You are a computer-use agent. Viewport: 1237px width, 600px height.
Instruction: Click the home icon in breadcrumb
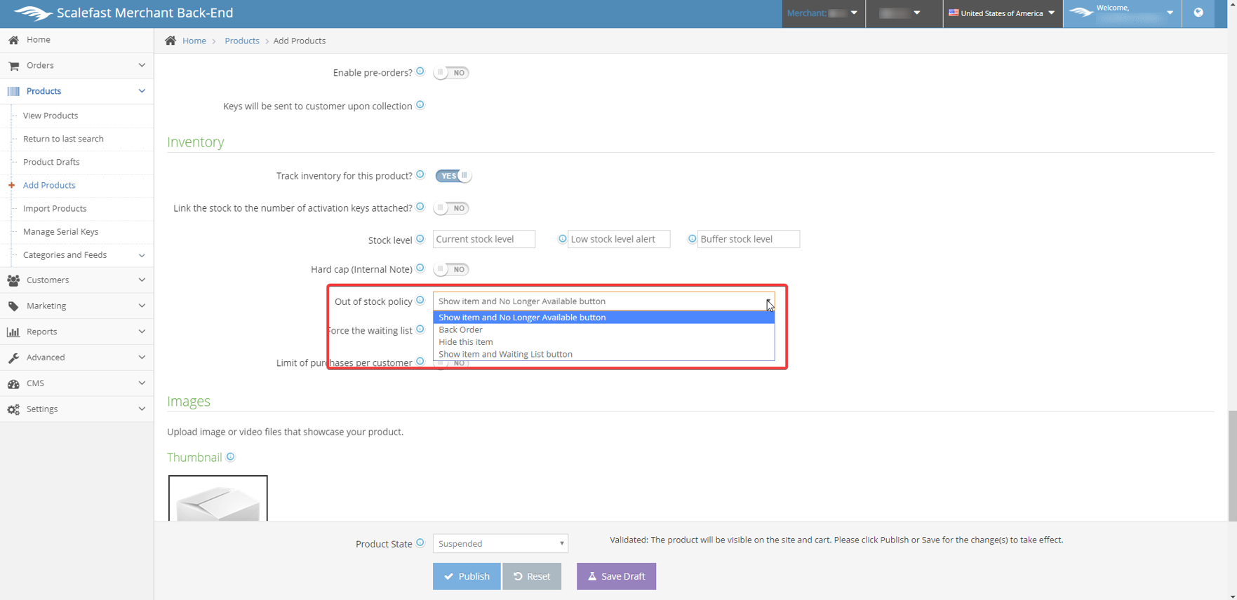pyautogui.click(x=170, y=41)
